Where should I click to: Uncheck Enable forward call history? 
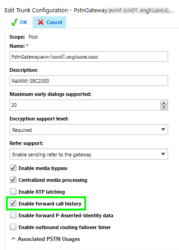tap(13, 203)
